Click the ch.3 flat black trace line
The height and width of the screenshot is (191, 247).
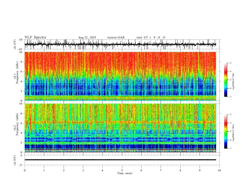pyautogui.click(x=120, y=160)
